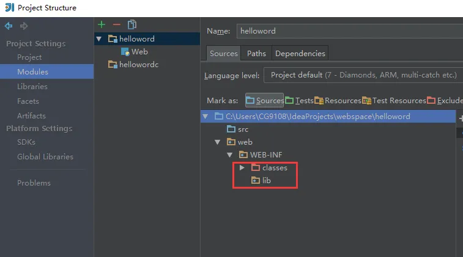The image size is (463, 257).
Task: Select the lib folder row
Action: pyautogui.click(x=328, y=180)
